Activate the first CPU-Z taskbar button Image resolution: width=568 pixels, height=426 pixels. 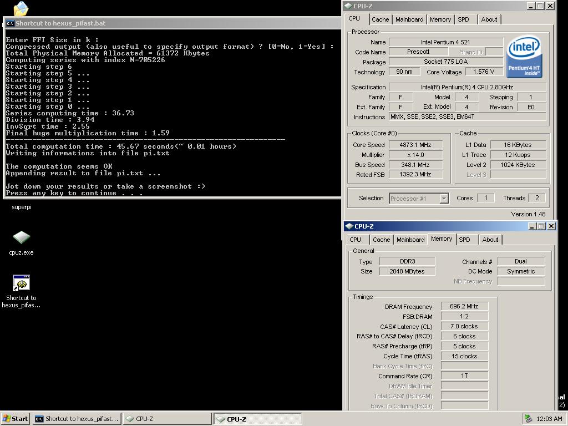tap(167, 419)
